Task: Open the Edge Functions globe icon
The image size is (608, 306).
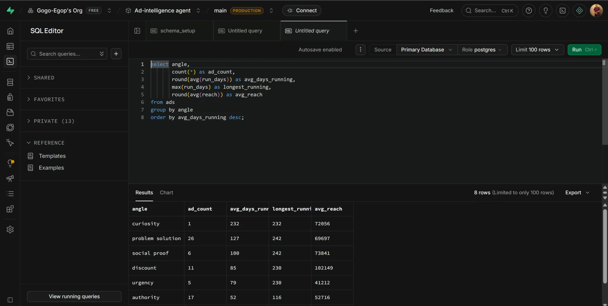Action: [x=10, y=127]
